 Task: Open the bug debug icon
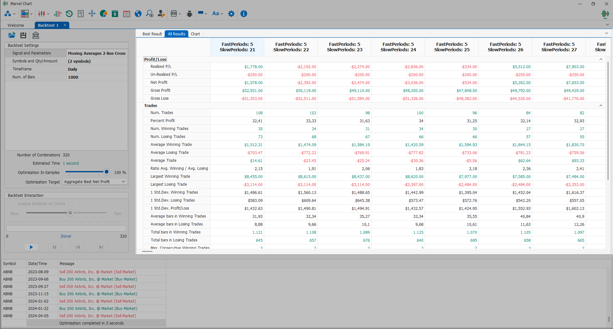[x=190, y=14]
